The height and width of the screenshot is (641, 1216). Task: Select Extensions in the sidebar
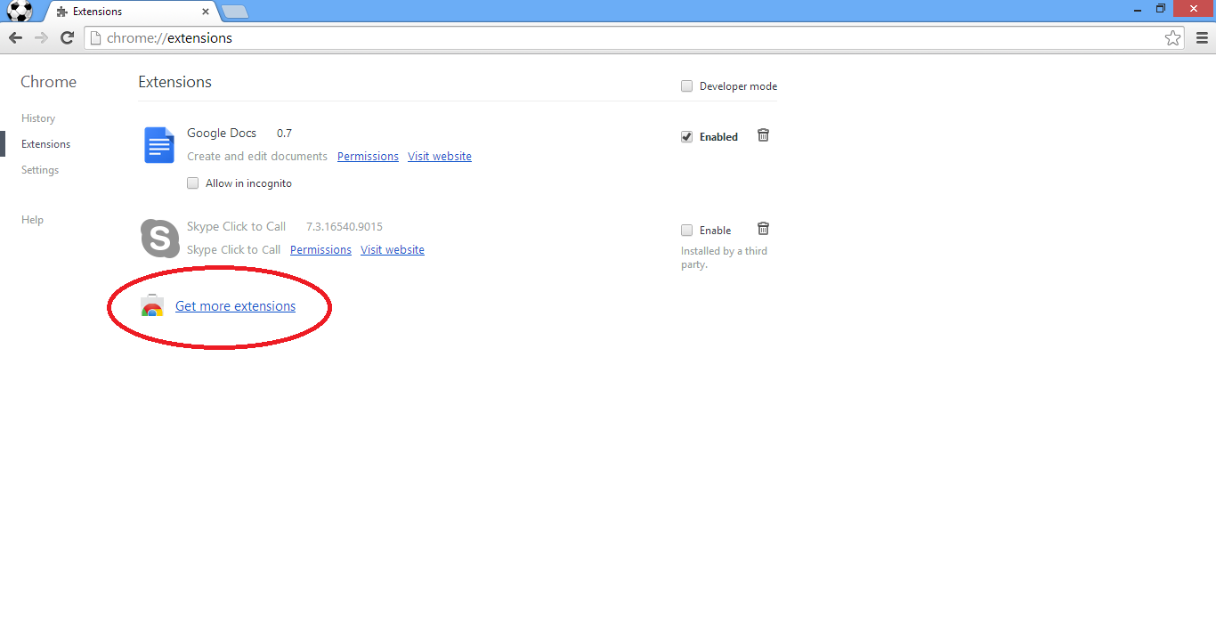[46, 144]
